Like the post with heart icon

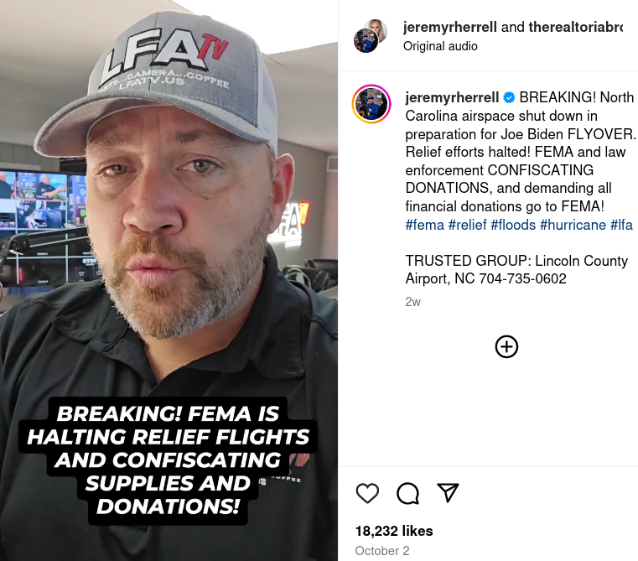367,493
